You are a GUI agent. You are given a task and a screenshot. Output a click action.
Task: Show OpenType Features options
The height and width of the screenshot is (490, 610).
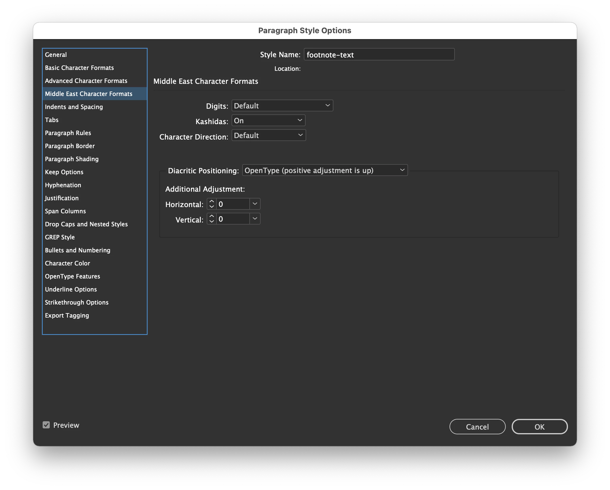point(73,276)
